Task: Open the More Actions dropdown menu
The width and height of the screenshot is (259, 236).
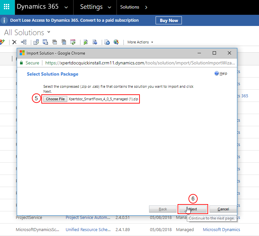Action: point(140,42)
